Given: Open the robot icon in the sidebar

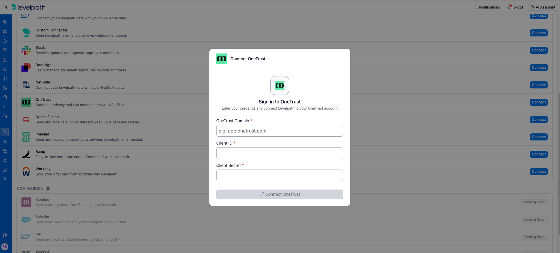Looking at the screenshot, I should point(5,116).
